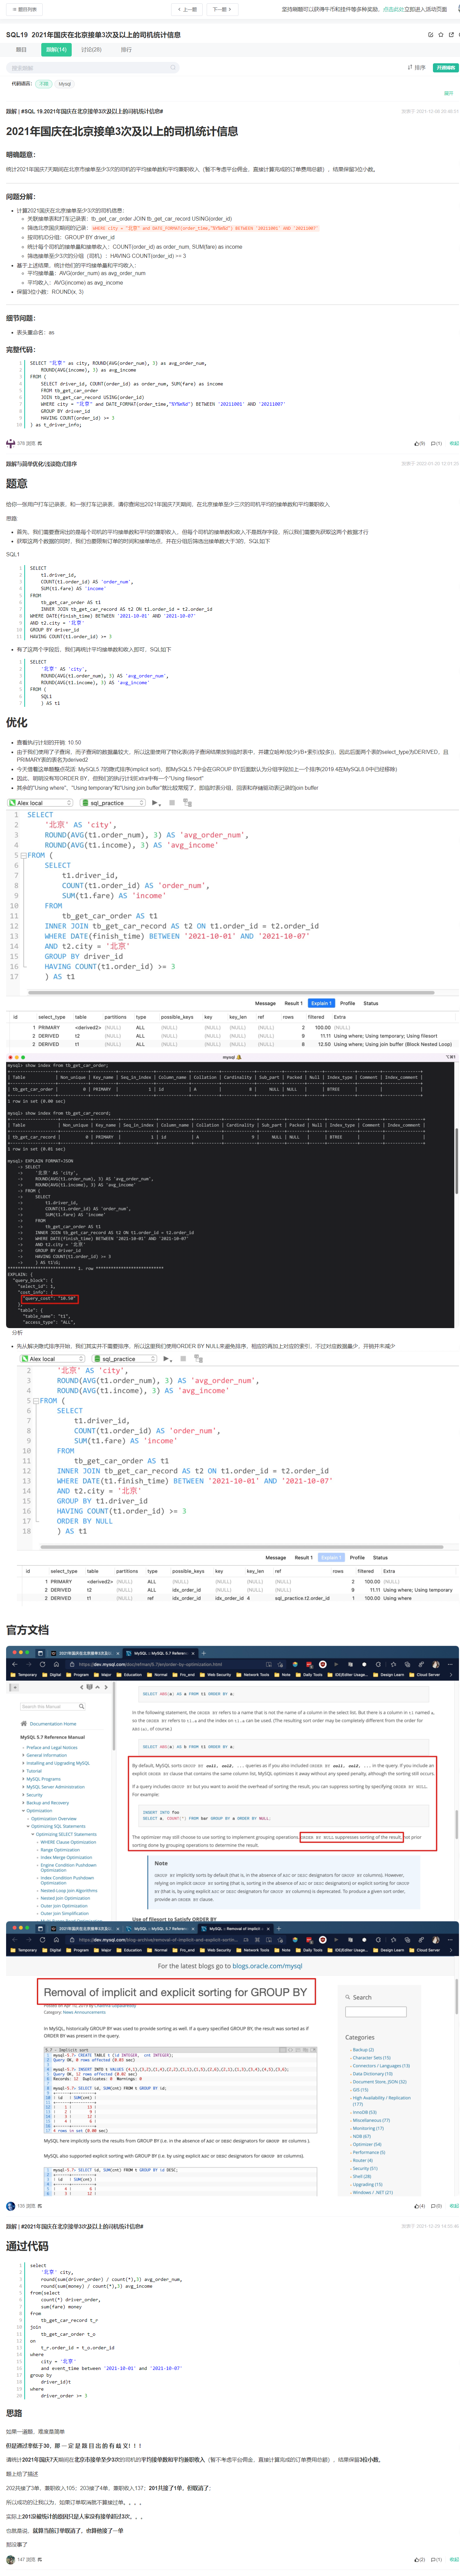Select Status tab in first result panel
The width and height of the screenshot is (460, 2576).
(371, 1003)
